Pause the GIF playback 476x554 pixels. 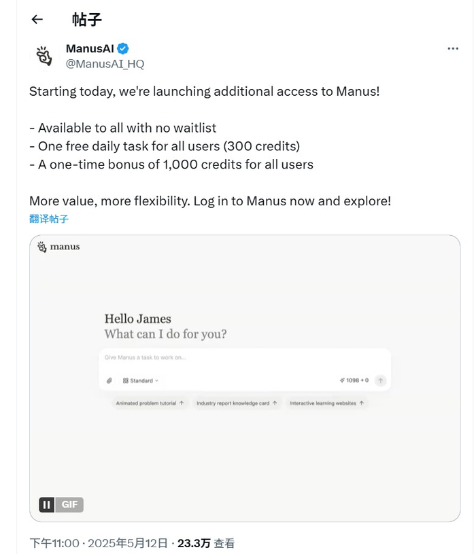pyautogui.click(x=46, y=504)
